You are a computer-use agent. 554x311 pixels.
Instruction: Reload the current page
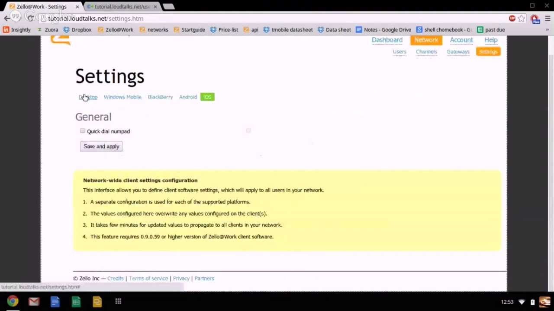(30, 18)
